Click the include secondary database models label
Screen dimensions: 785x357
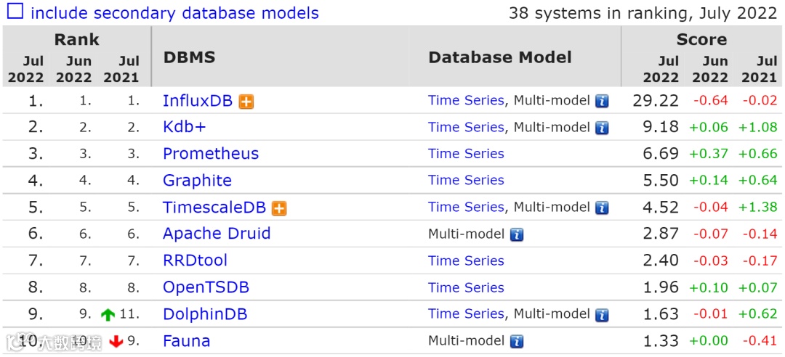coord(174,13)
